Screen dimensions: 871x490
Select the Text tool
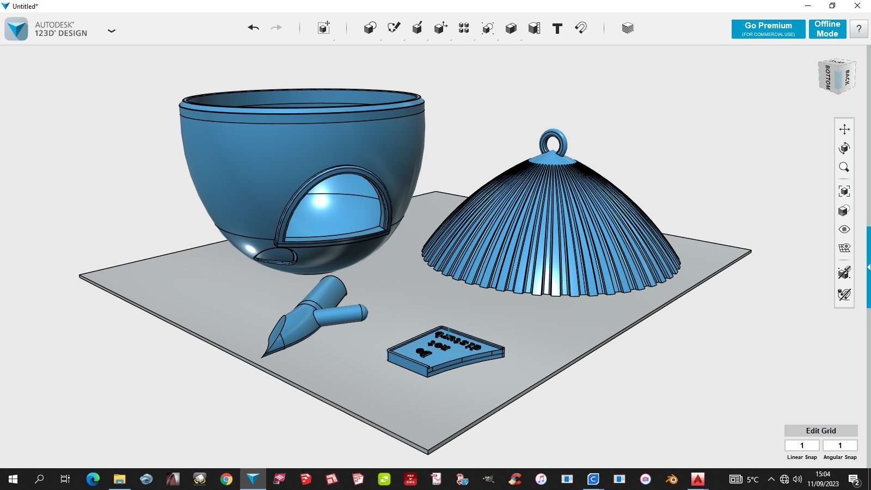(557, 28)
